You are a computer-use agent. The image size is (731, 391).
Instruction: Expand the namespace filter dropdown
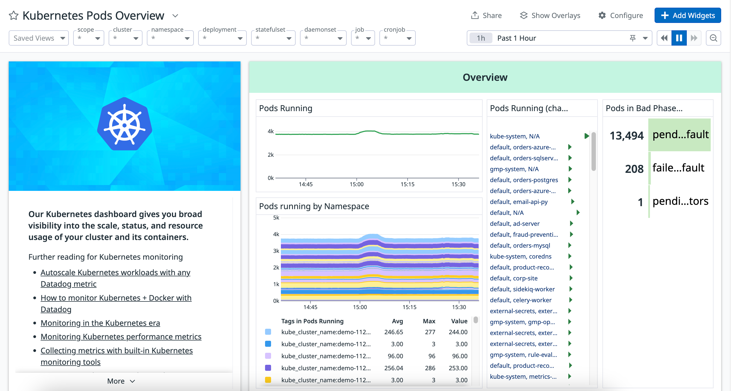coord(170,38)
